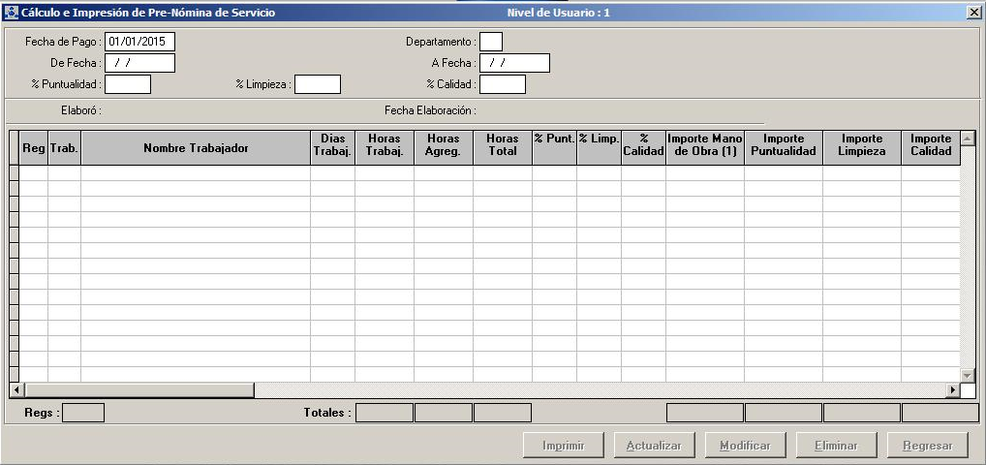The width and height of the screenshot is (986, 465).
Task: Click the A Fecha date field
Action: click(x=514, y=63)
